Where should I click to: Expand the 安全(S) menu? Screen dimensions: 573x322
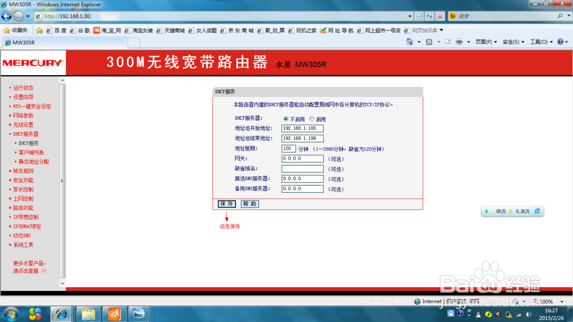(x=513, y=42)
